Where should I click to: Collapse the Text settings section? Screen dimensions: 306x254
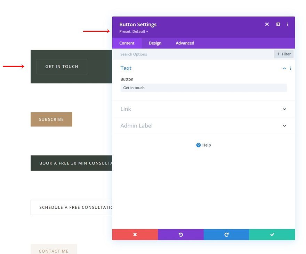284,68
